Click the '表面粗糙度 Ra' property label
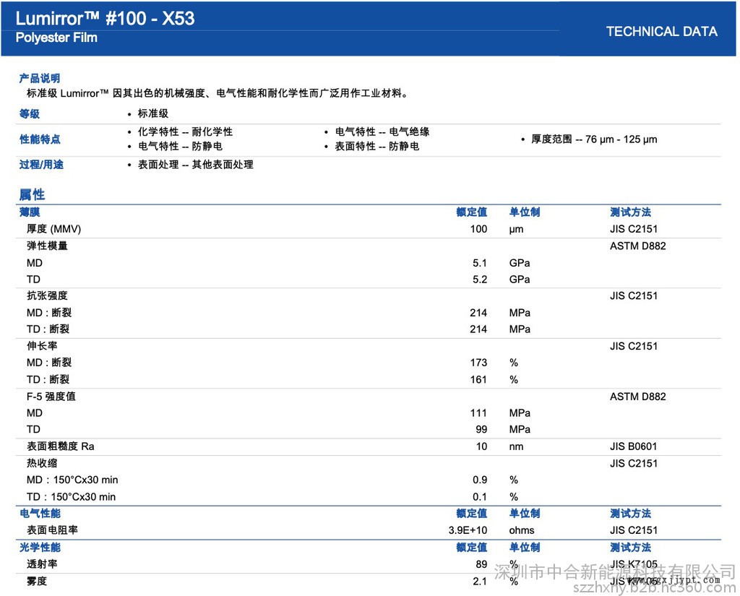 (61, 446)
